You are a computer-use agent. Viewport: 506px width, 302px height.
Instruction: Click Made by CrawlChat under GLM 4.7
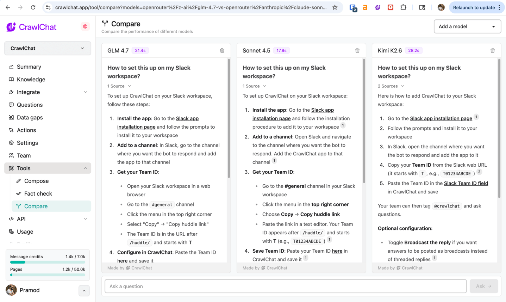pos(130,268)
